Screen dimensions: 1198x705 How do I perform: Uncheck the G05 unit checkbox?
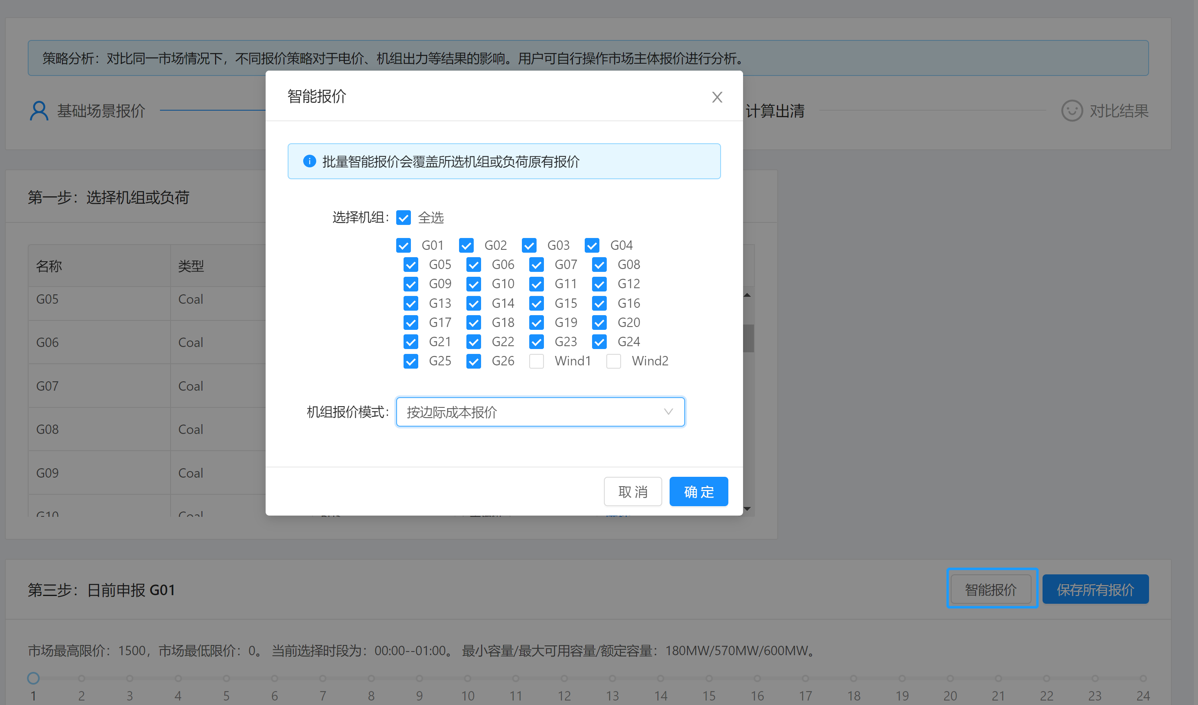[411, 265]
